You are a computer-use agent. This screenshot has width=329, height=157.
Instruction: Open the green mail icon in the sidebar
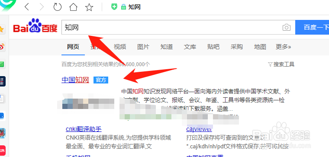pyautogui.click(x=2, y=64)
